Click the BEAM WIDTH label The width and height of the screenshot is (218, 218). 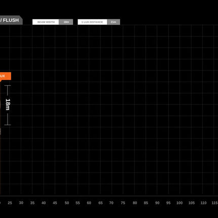click(46, 22)
